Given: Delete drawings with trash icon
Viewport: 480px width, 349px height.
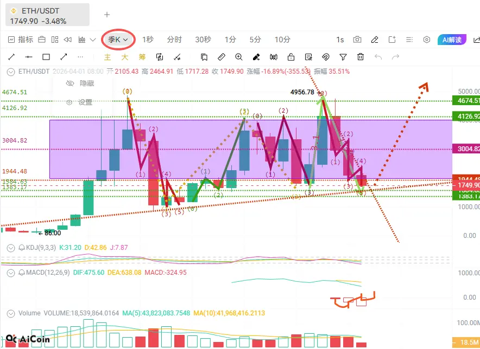Looking at the screenshot, I should coord(361,57).
